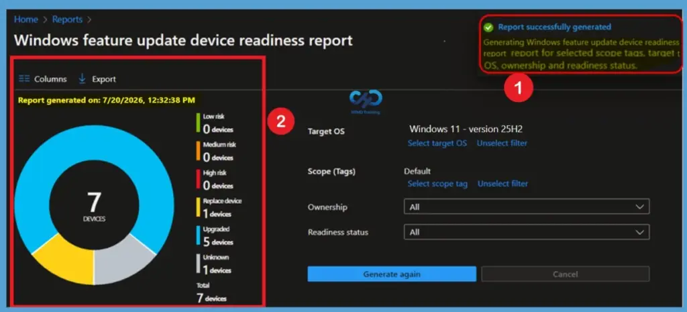The image size is (687, 312).
Task: Click the 'Low risk 0 devices' legend text
Action: 218,123
